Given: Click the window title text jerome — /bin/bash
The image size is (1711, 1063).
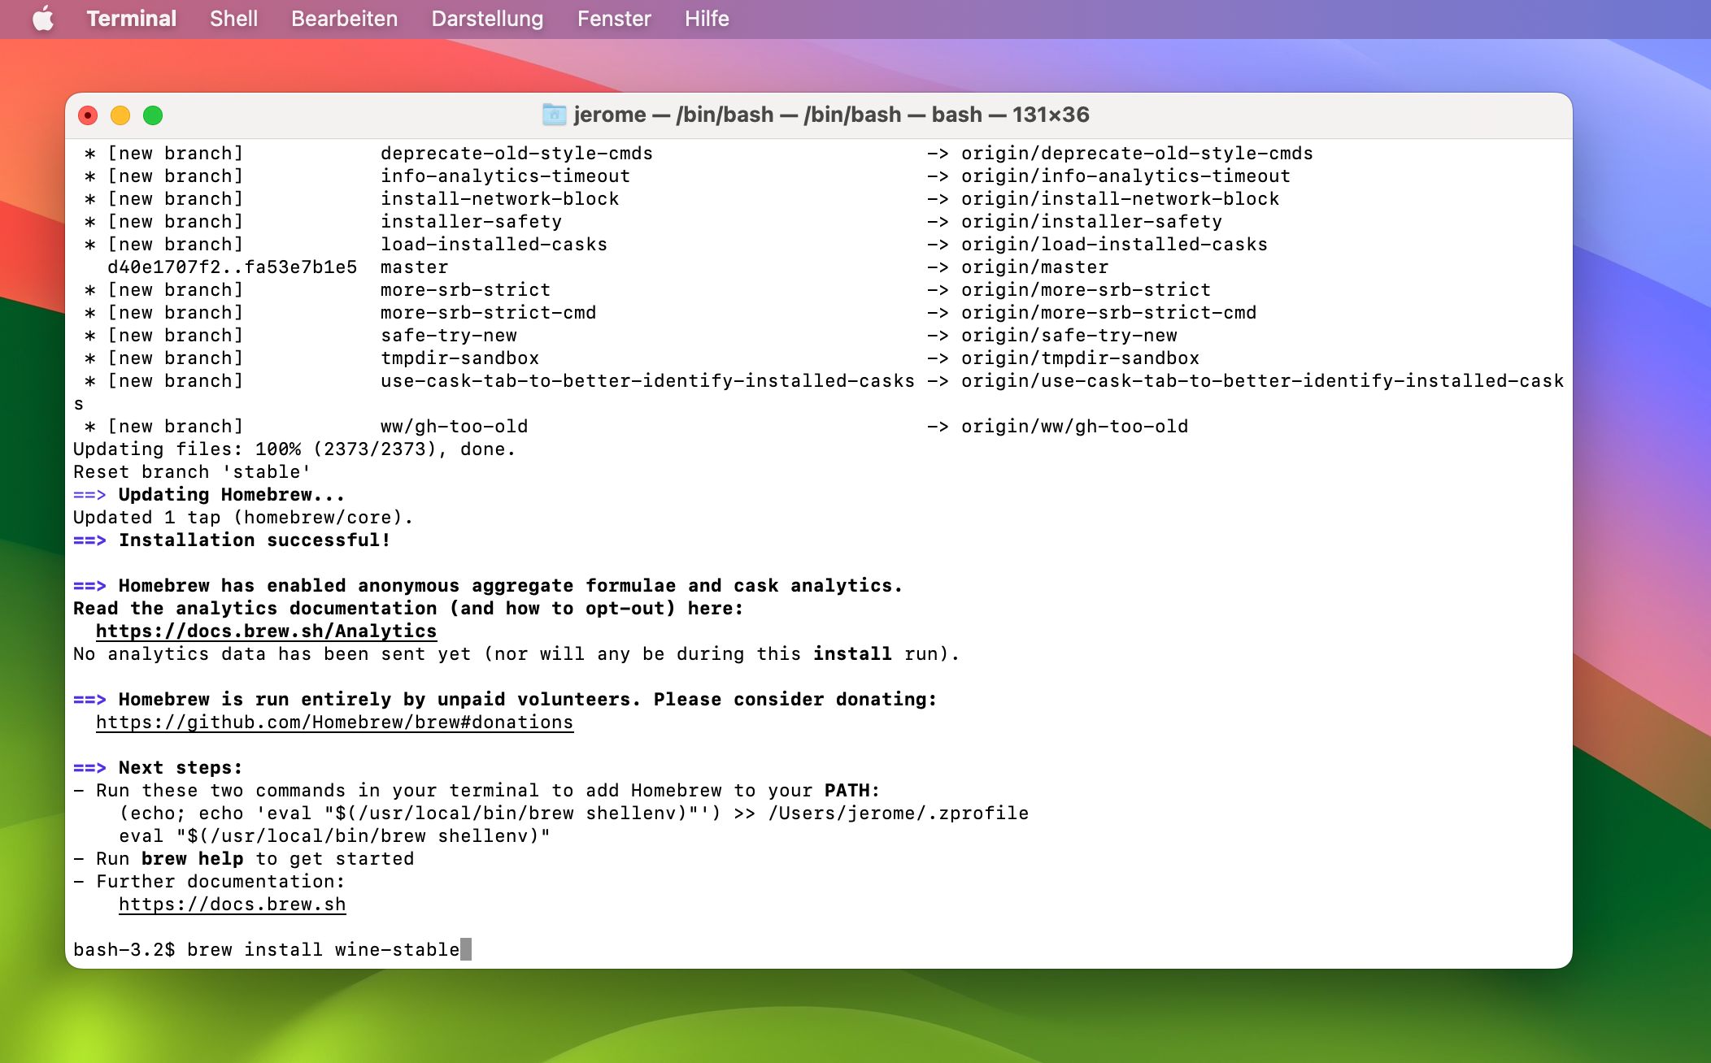Looking at the screenshot, I should (831, 115).
